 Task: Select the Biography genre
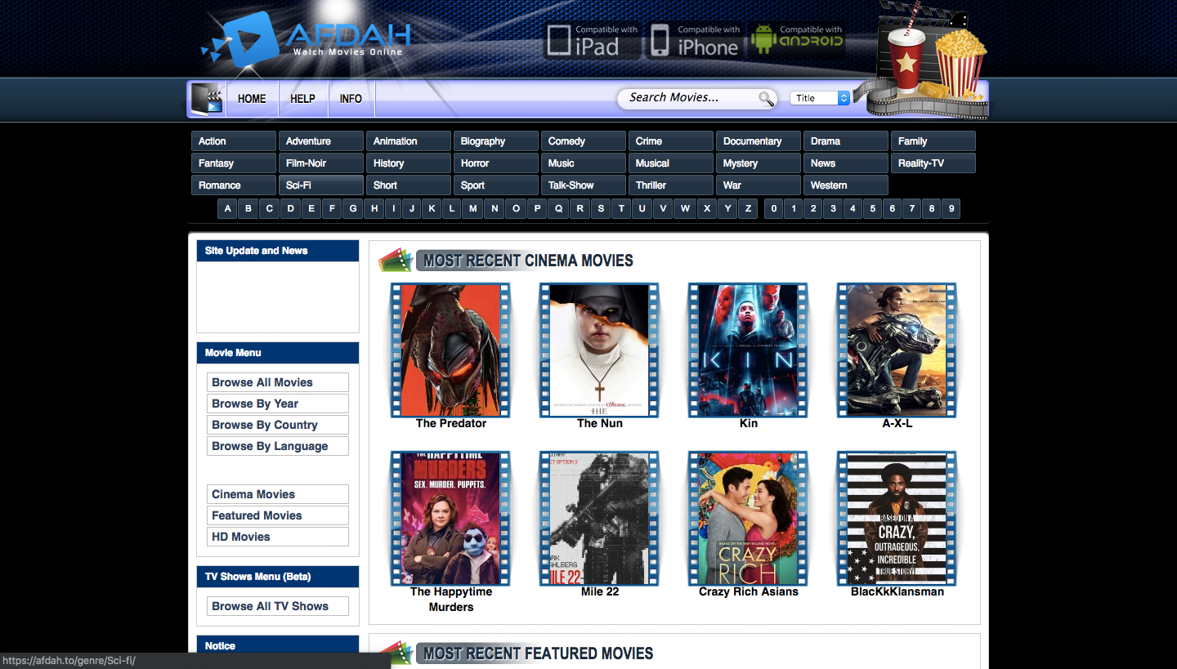click(496, 141)
